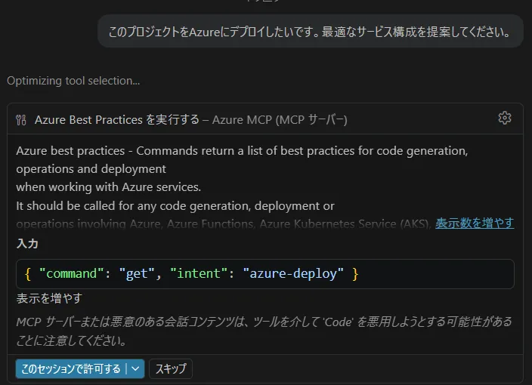Click the tools icon beside Azure Best Practices
The height and width of the screenshot is (385, 532).
20,120
